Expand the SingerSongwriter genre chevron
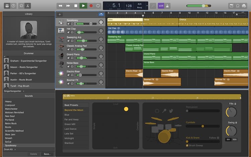 point(24,91)
